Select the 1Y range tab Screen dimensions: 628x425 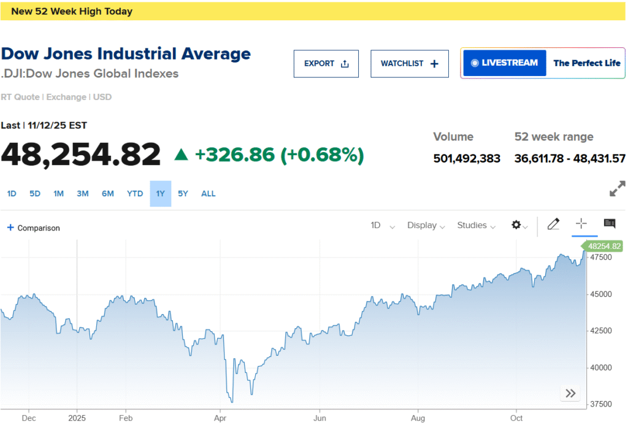161,194
